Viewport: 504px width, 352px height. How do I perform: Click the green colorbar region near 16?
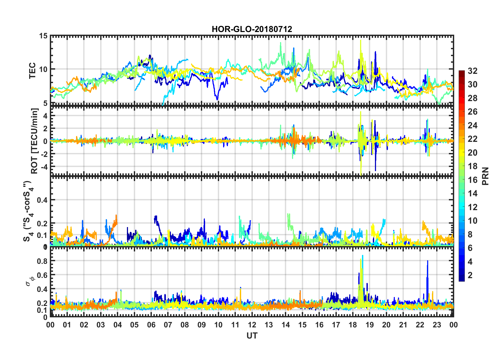pos(462,180)
